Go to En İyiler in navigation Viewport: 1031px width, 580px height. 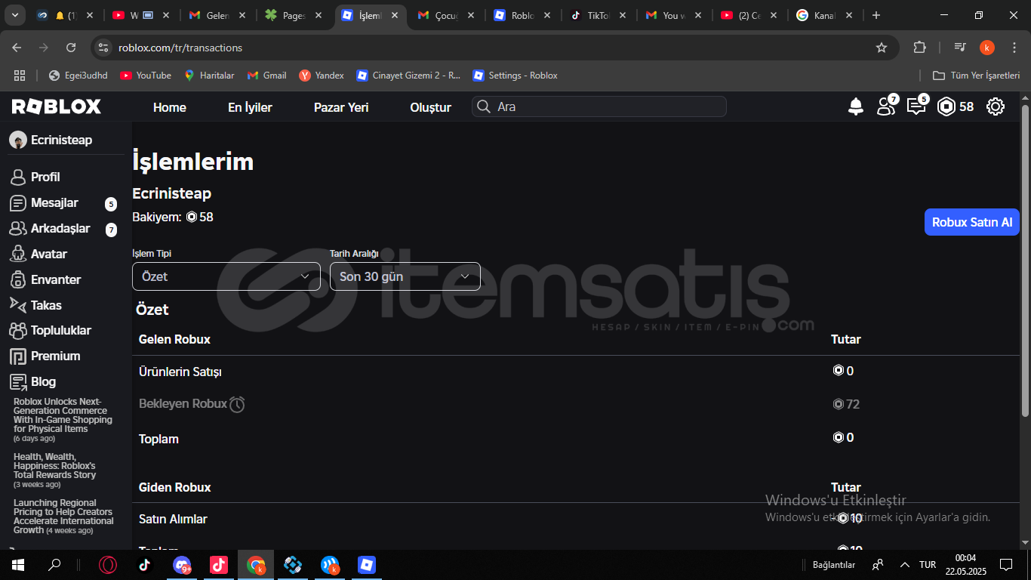coord(250,107)
